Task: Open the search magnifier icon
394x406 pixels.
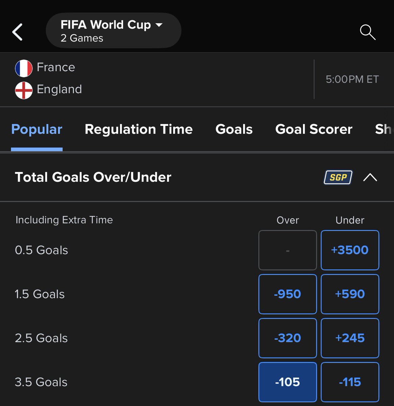Action: coord(368,32)
